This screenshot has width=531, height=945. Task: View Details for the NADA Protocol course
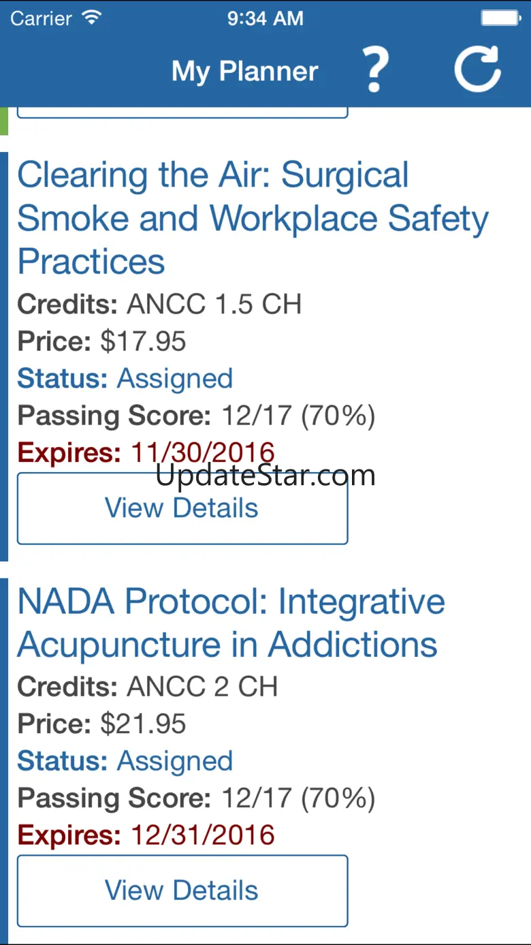(182, 890)
